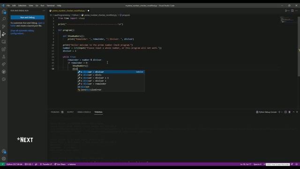Click the editor vertical scrollbar
Viewport: 300px width, 169px height.
click(299, 46)
